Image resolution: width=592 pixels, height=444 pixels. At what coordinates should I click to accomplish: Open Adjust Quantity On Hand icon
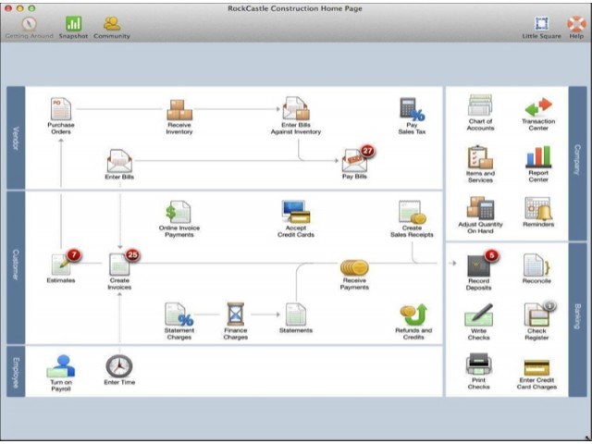point(480,208)
